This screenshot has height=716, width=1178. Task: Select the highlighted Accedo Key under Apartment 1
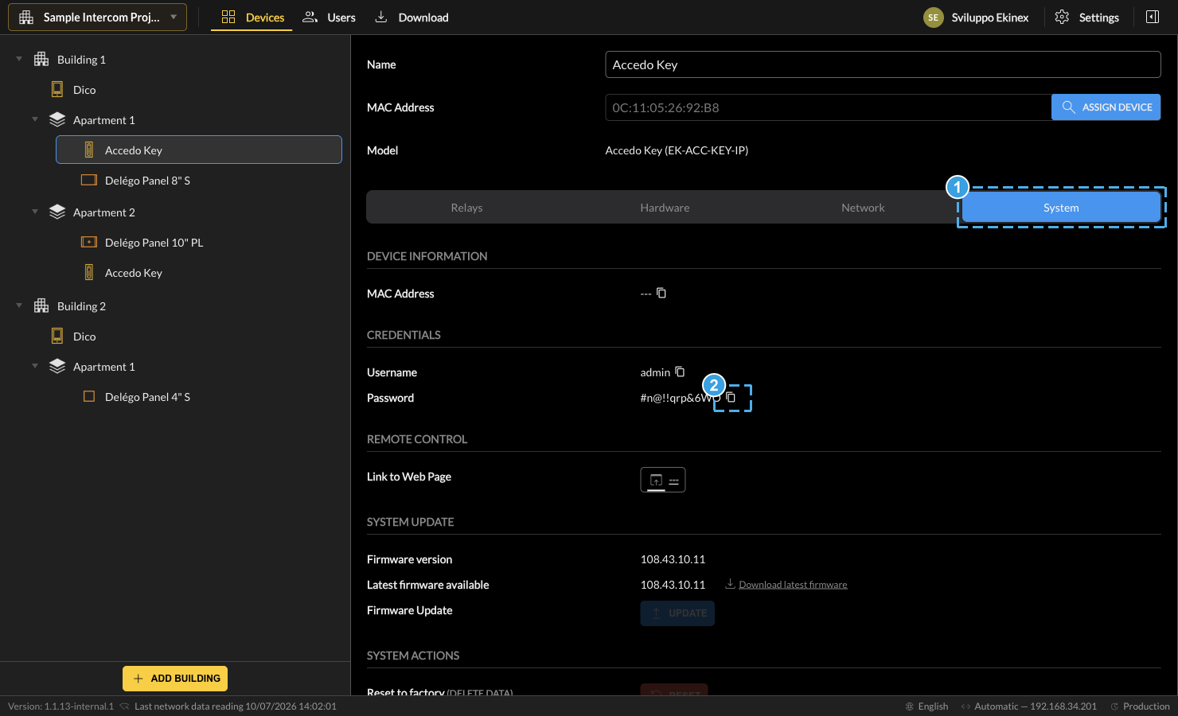(199, 150)
